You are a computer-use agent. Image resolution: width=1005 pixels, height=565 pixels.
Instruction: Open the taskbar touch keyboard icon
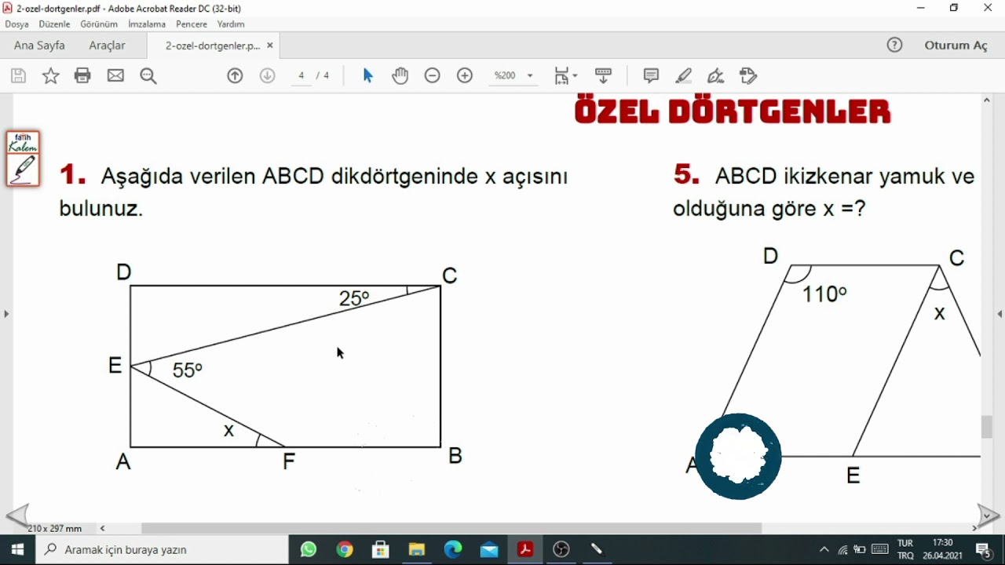point(880,550)
